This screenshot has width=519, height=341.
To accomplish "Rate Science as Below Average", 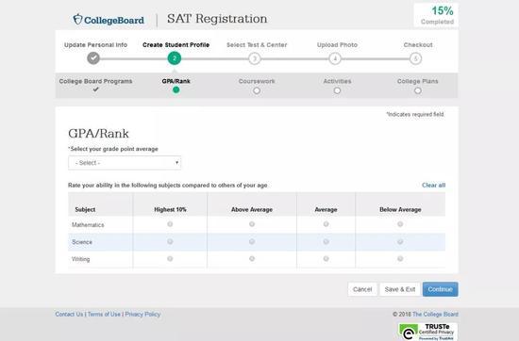I will pos(400,241).
